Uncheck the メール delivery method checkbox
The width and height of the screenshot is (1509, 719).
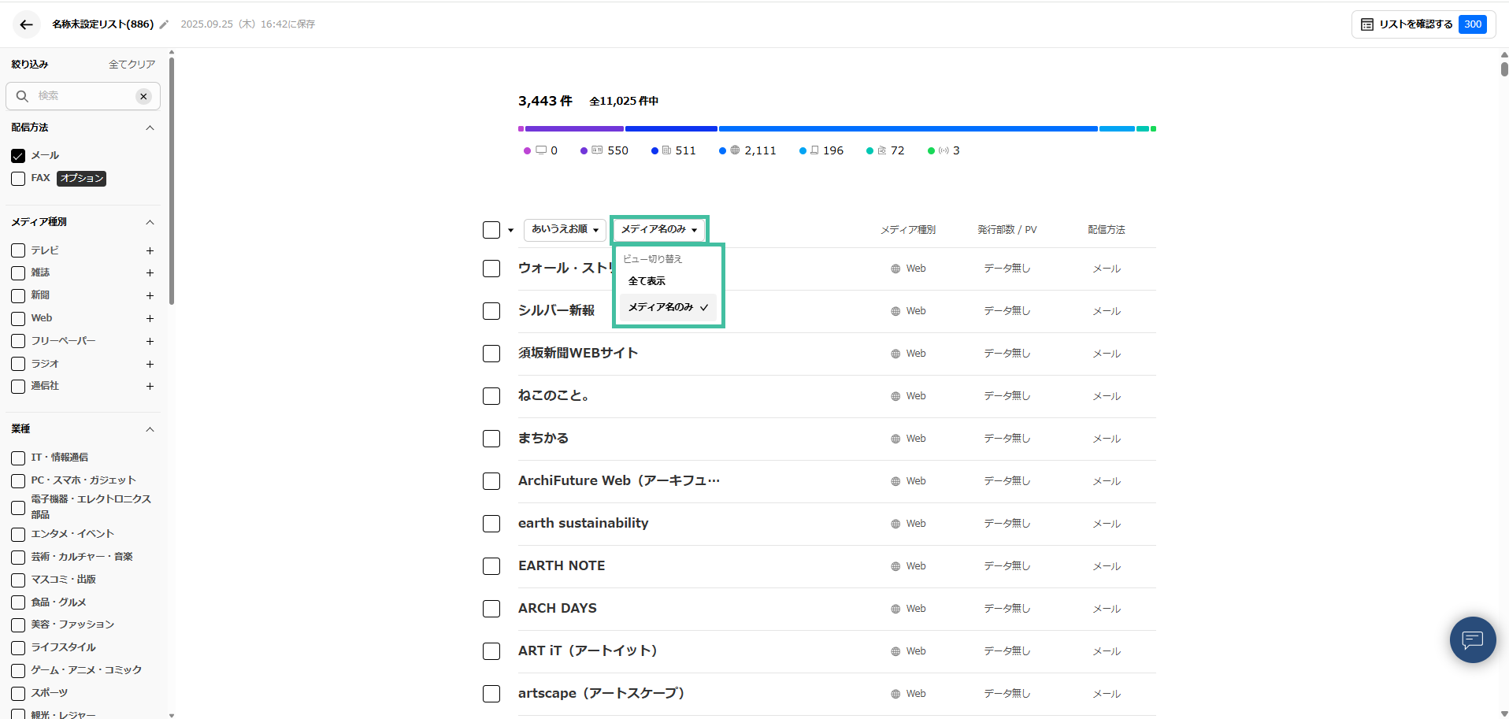pos(17,155)
